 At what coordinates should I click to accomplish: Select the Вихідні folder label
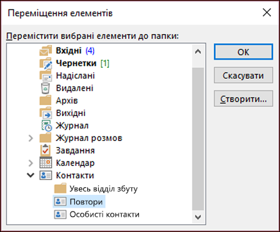tap(70, 113)
